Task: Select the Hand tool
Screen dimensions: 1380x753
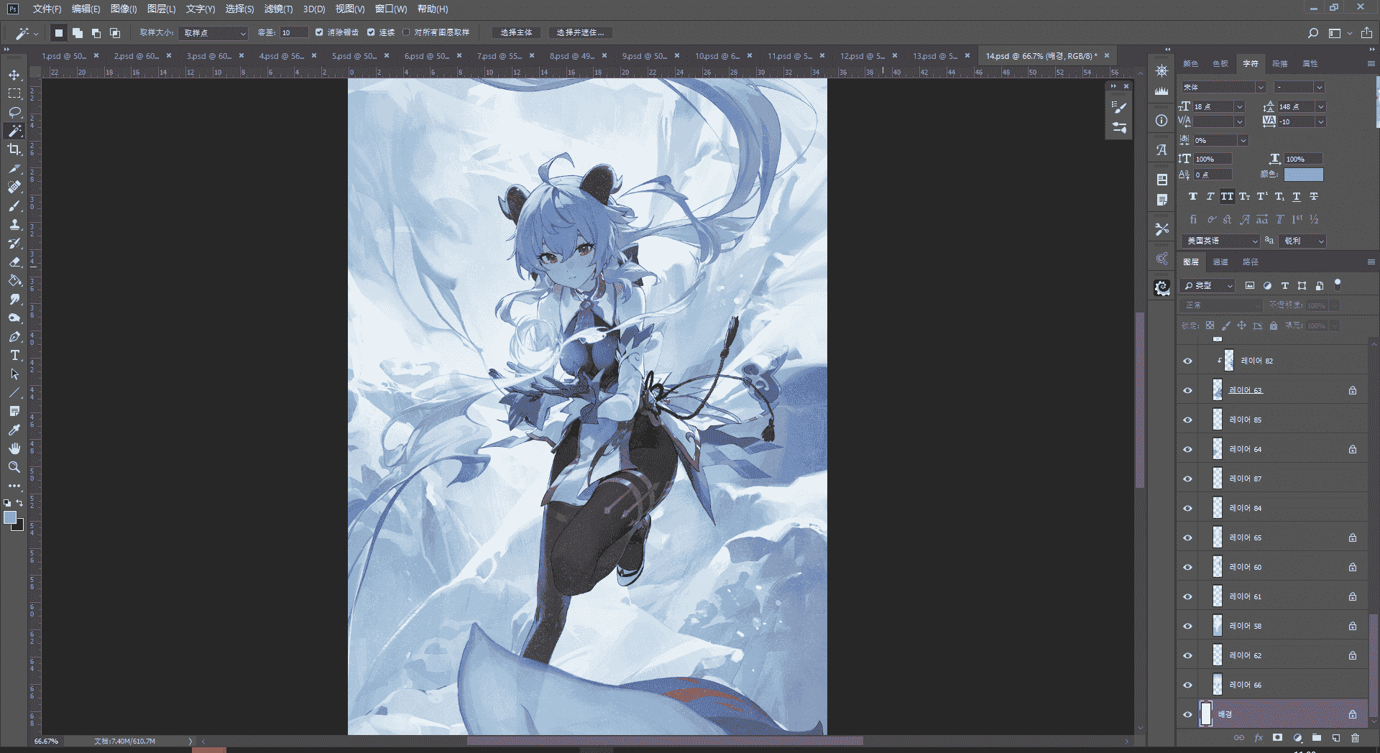Action: pyautogui.click(x=14, y=448)
